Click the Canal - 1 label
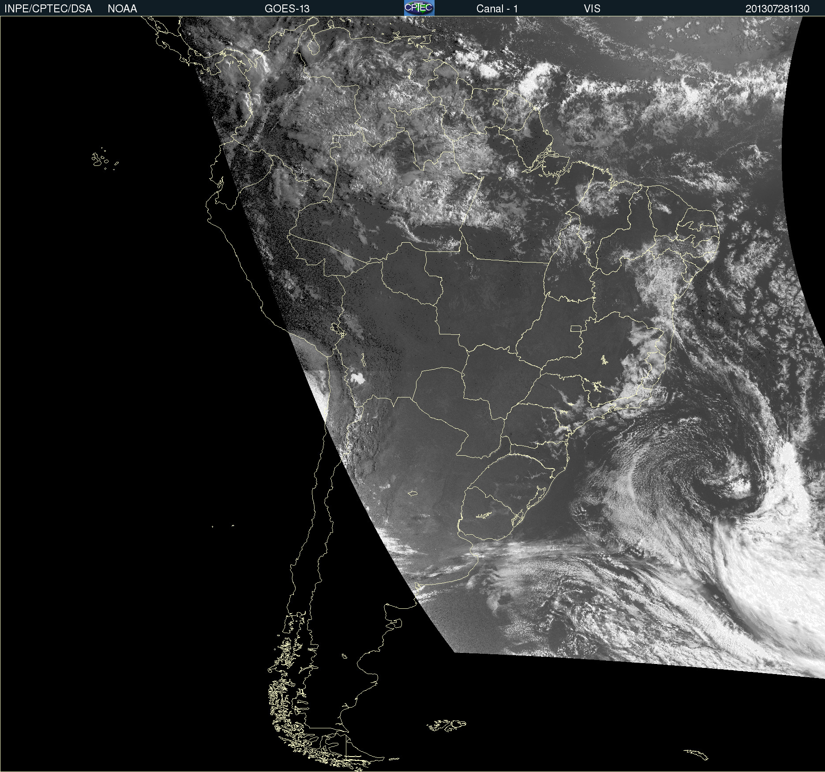825x772 pixels. (x=497, y=9)
